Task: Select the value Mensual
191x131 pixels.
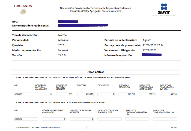Action: coord(63,40)
